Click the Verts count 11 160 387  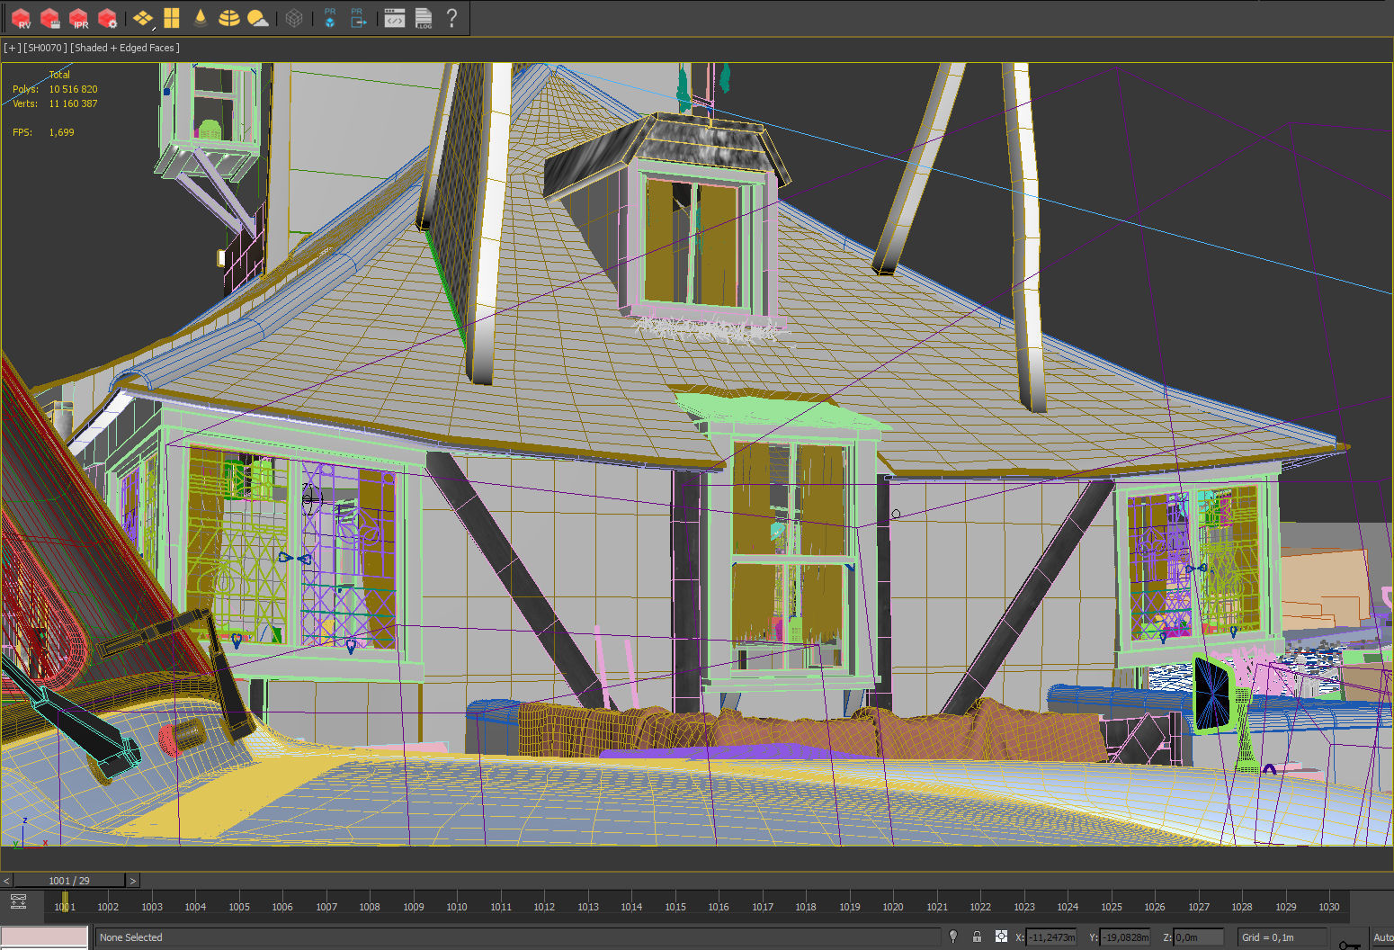click(x=73, y=103)
